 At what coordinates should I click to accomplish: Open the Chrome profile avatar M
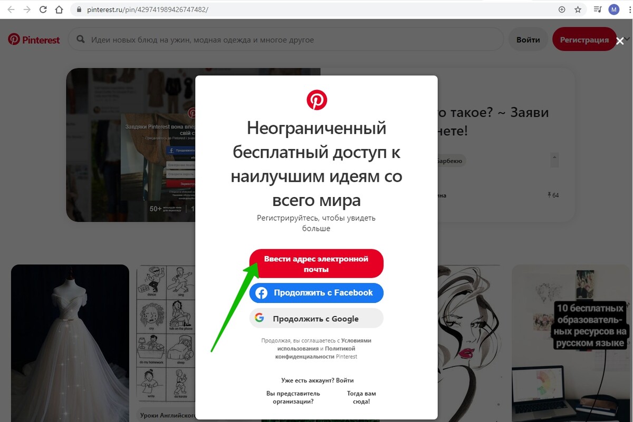(x=613, y=9)
